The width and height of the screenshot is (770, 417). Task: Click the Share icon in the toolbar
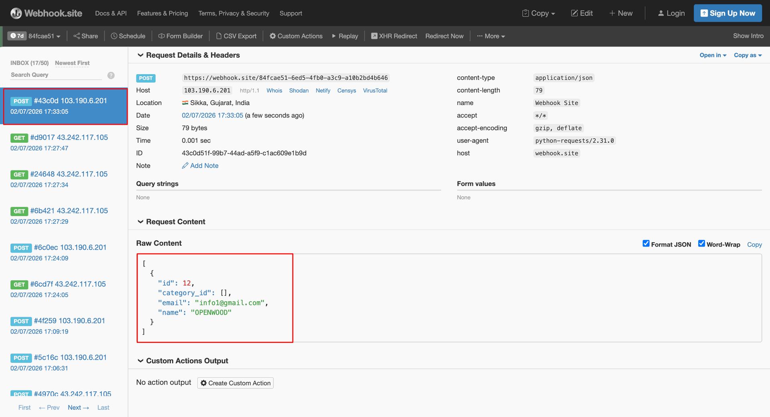pos(77,36)
